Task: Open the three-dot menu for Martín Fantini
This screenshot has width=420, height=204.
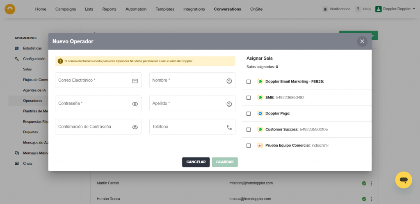Action: click(371, 184)
